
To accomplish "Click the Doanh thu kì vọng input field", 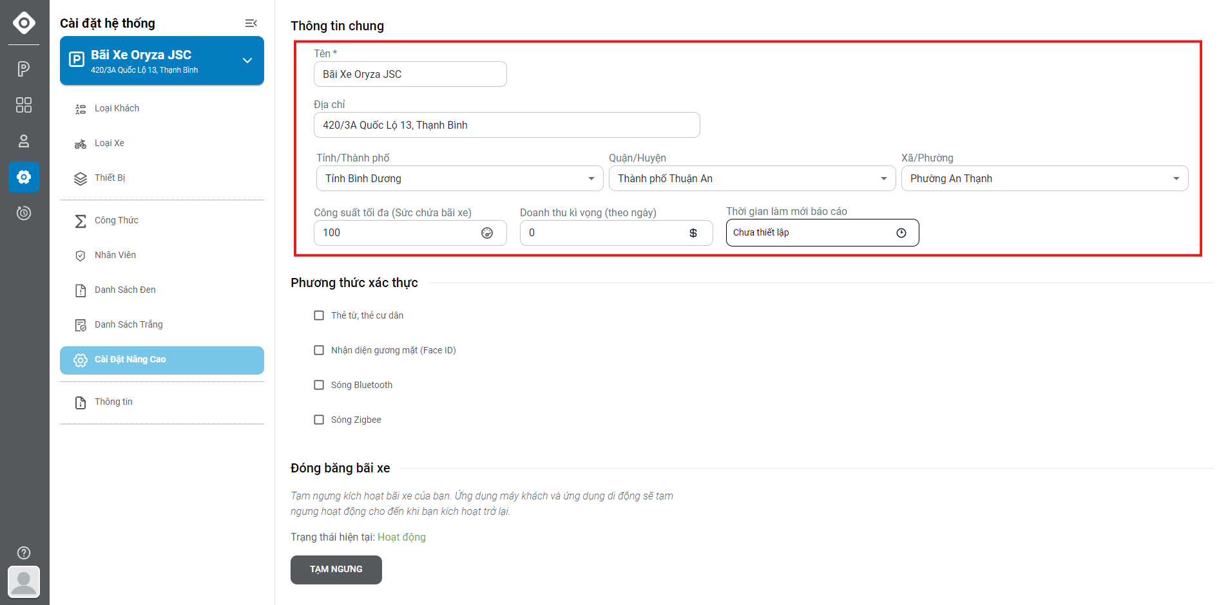I will [617, 233].
